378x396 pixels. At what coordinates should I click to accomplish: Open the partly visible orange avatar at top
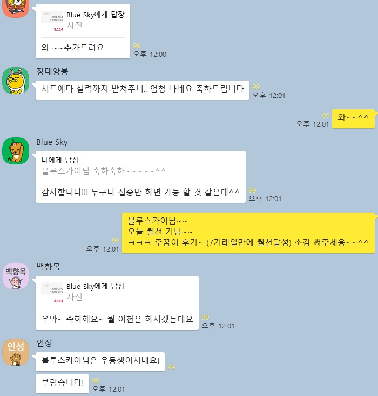[x=16, y=9]
